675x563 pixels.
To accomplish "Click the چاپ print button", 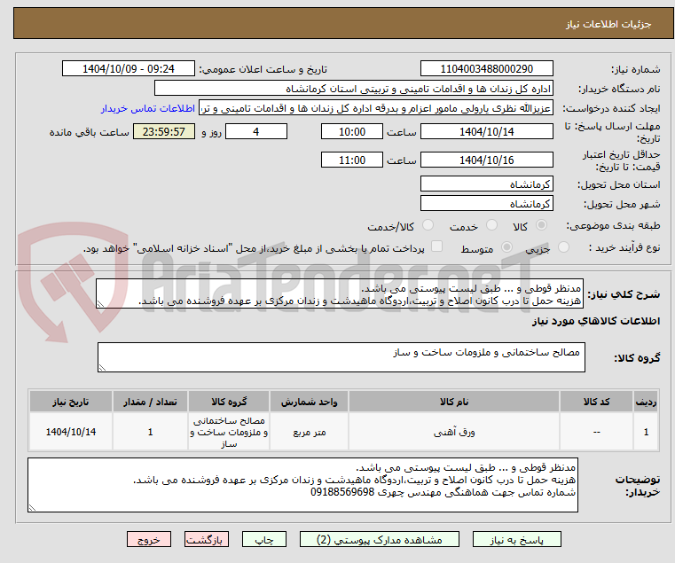I will 264,539.
